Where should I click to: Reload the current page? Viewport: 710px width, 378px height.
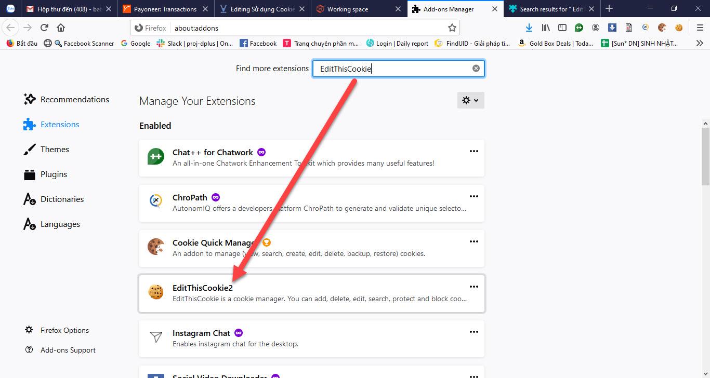[45, 28]
